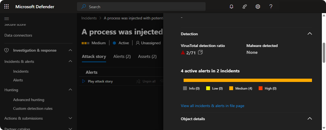Open View all incidents & alerts link
The height and width of the screenshot is (130, 326).
coord(212,106)
